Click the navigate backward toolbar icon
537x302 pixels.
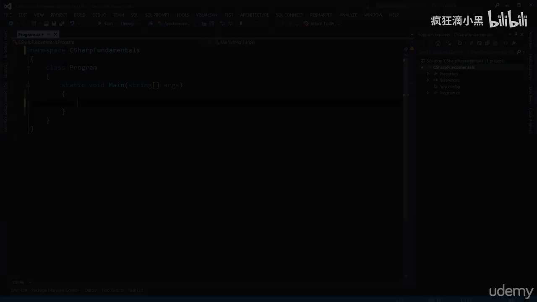11,24
